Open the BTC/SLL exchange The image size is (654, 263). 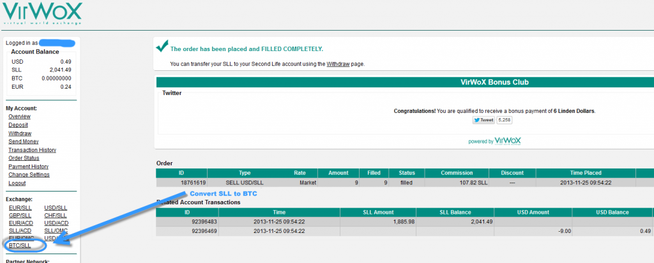(x=20, y=246)
